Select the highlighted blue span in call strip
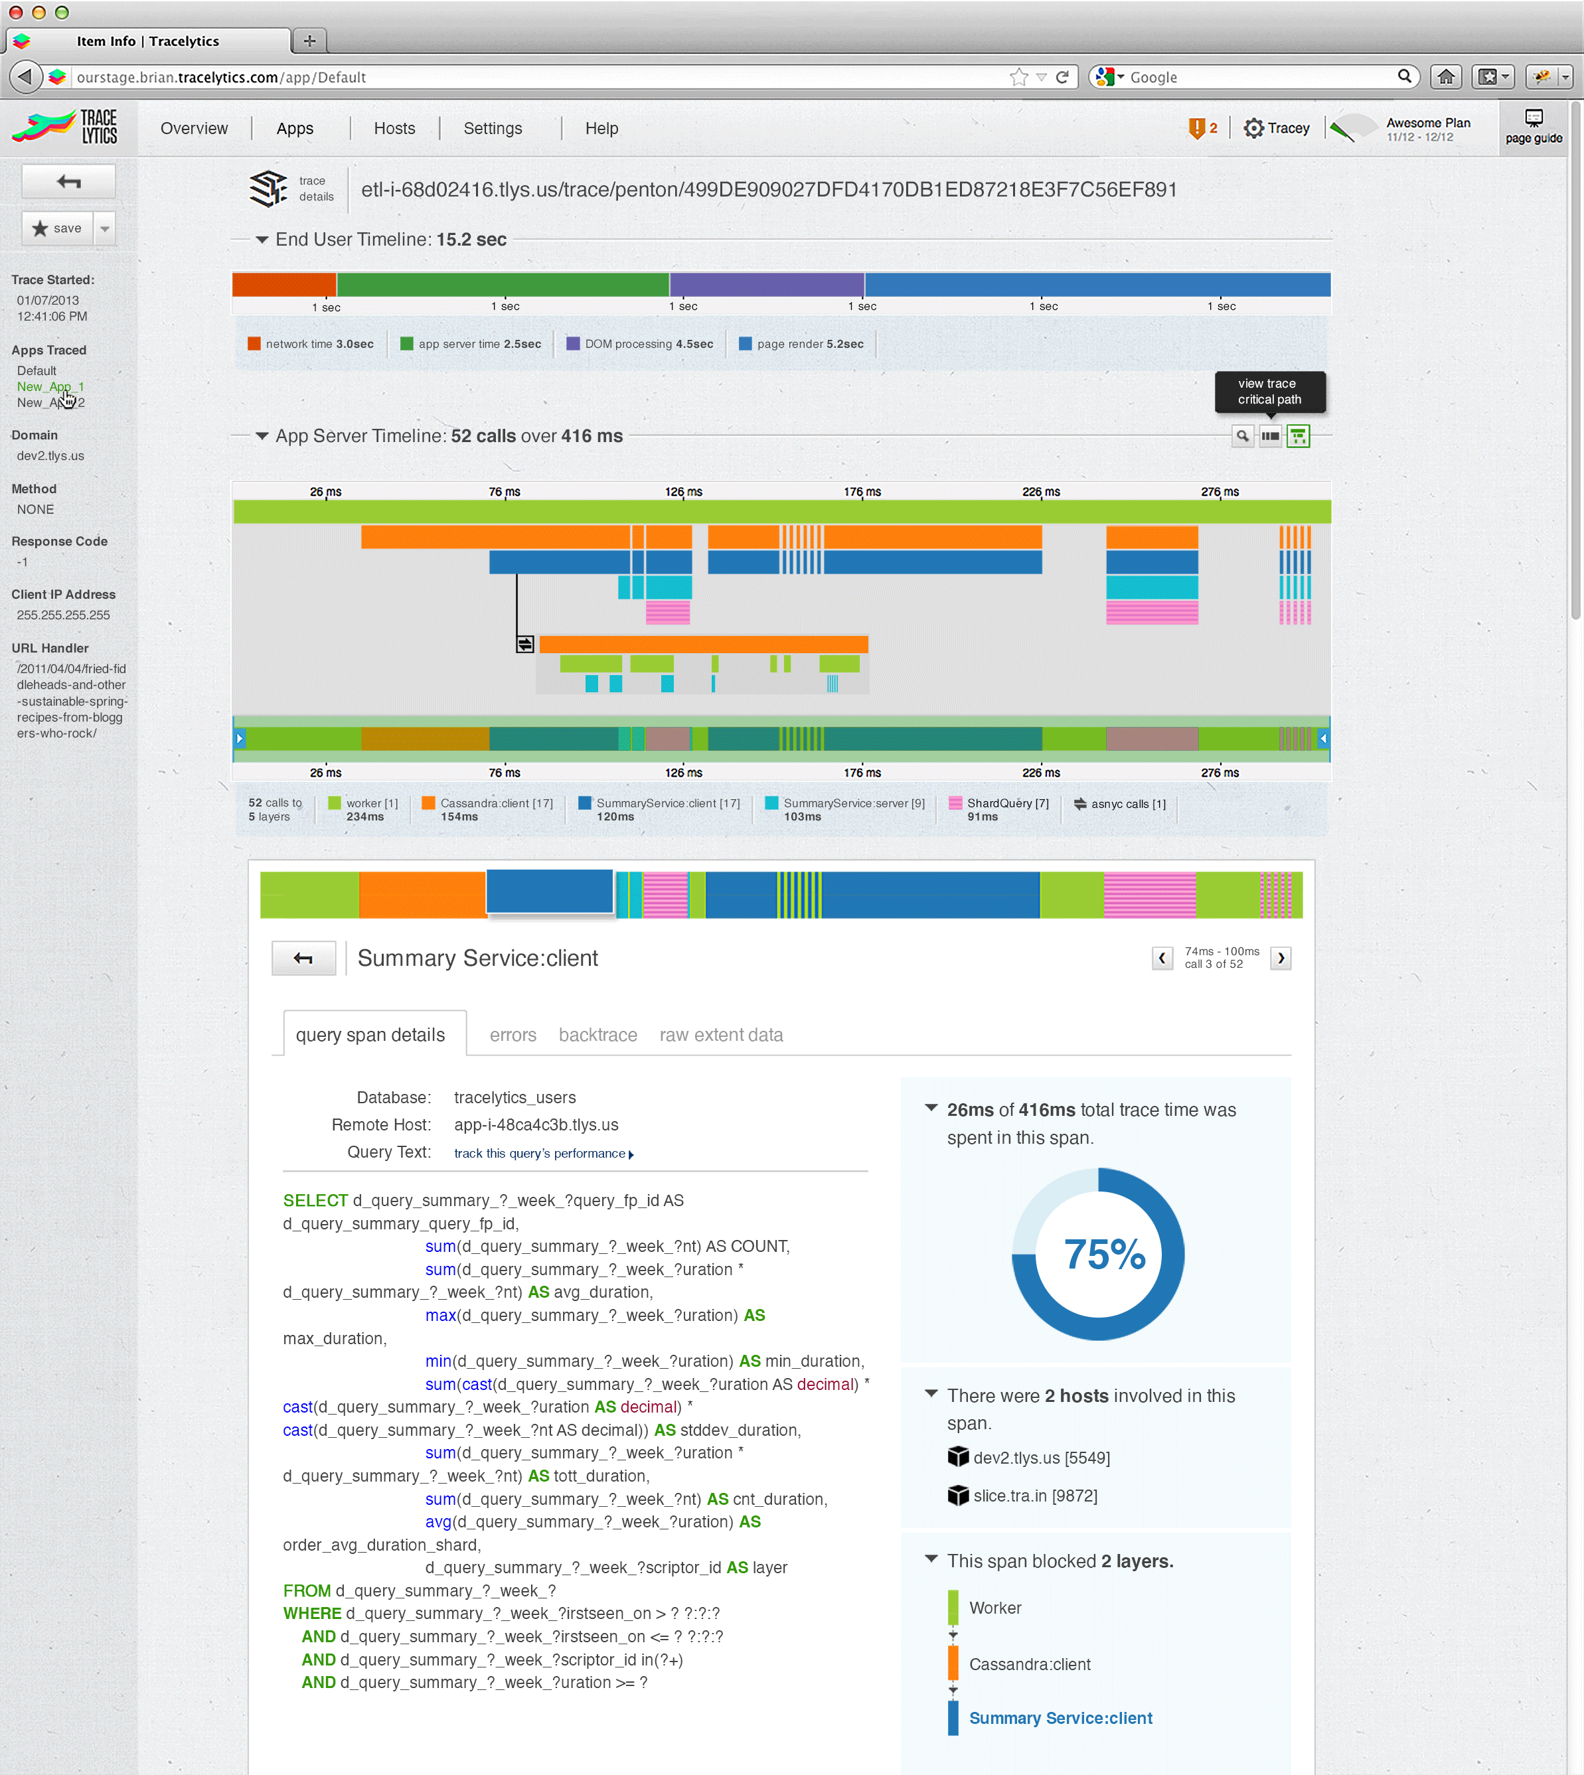The height and width of the screenshot is (1775, 1584). pos(549,891)
